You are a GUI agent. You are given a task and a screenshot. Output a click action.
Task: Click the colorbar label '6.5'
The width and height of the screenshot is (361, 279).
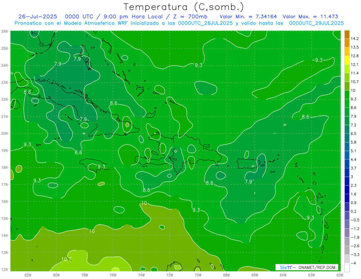353,134
